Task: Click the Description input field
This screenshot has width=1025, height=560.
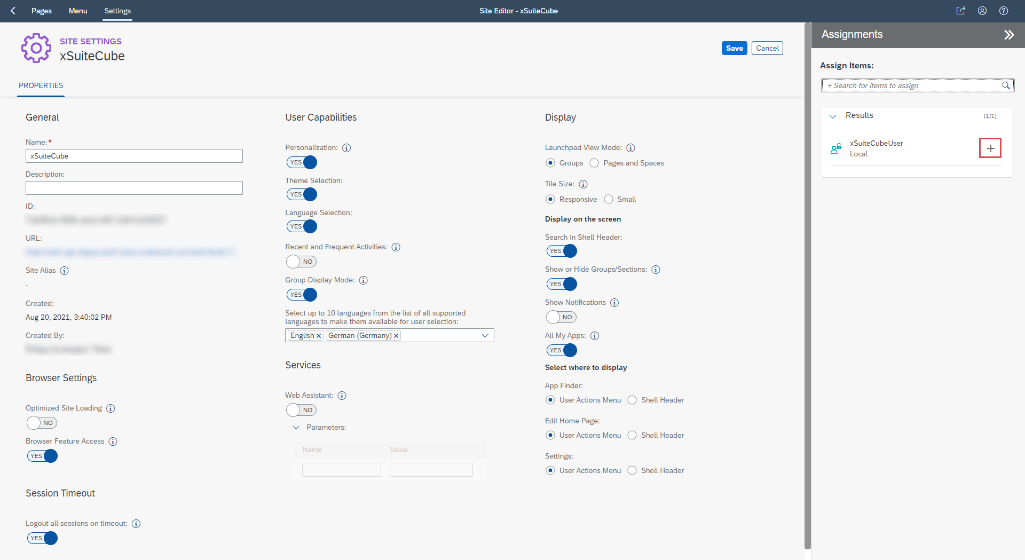Action: (134, 188)
